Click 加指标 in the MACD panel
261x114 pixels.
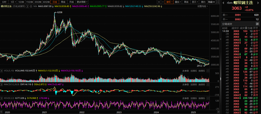tap(194, 85)
